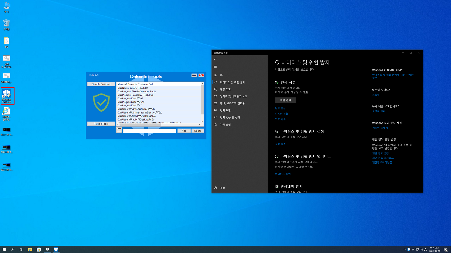Open the 도움말 link
This screenshot has height=253, width=451.
376,95
